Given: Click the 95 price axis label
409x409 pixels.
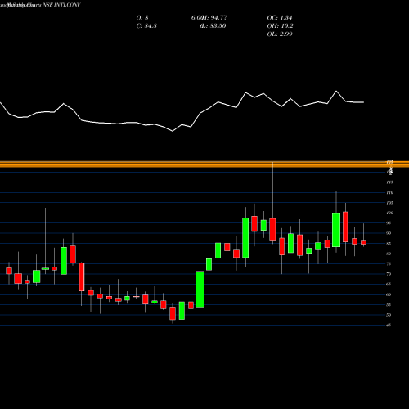Looking at the screenshot, I should pyautogui.click(x=389, y=223).
